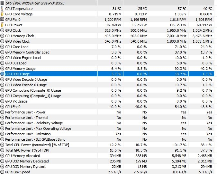Click icon beside GPU Video Decode 0 Usage
Screen dimensions: 217x174
tap(2, 79)
